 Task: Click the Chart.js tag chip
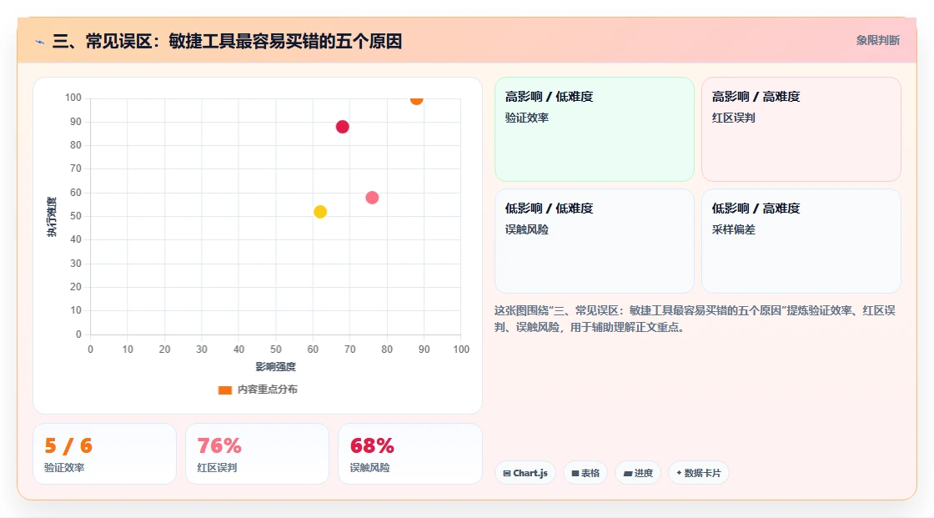525,473
